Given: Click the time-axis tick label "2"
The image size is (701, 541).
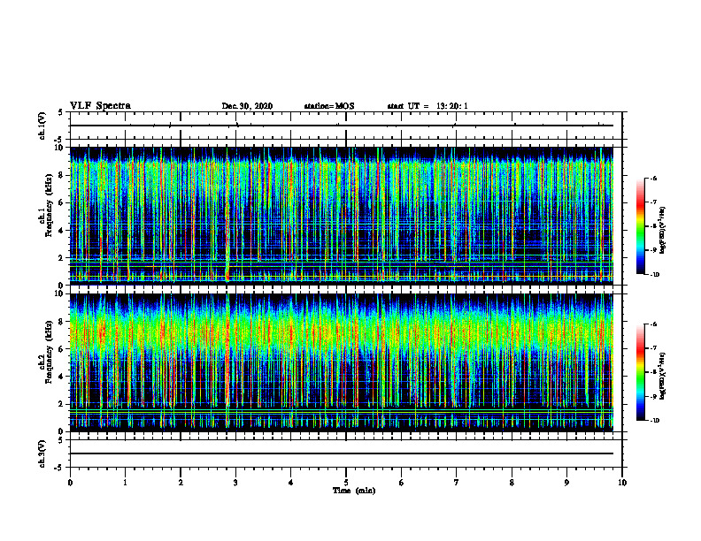Looking at the screenshot, I should (x=181, y=483).
